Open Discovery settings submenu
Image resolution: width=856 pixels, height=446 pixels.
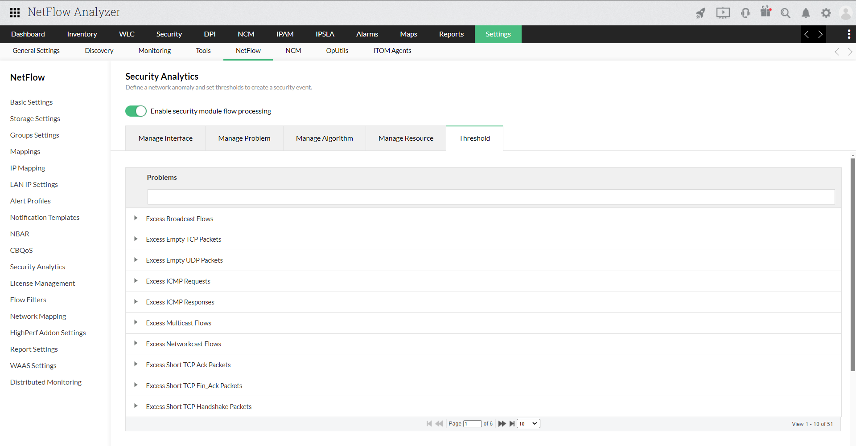click(99, 51)
